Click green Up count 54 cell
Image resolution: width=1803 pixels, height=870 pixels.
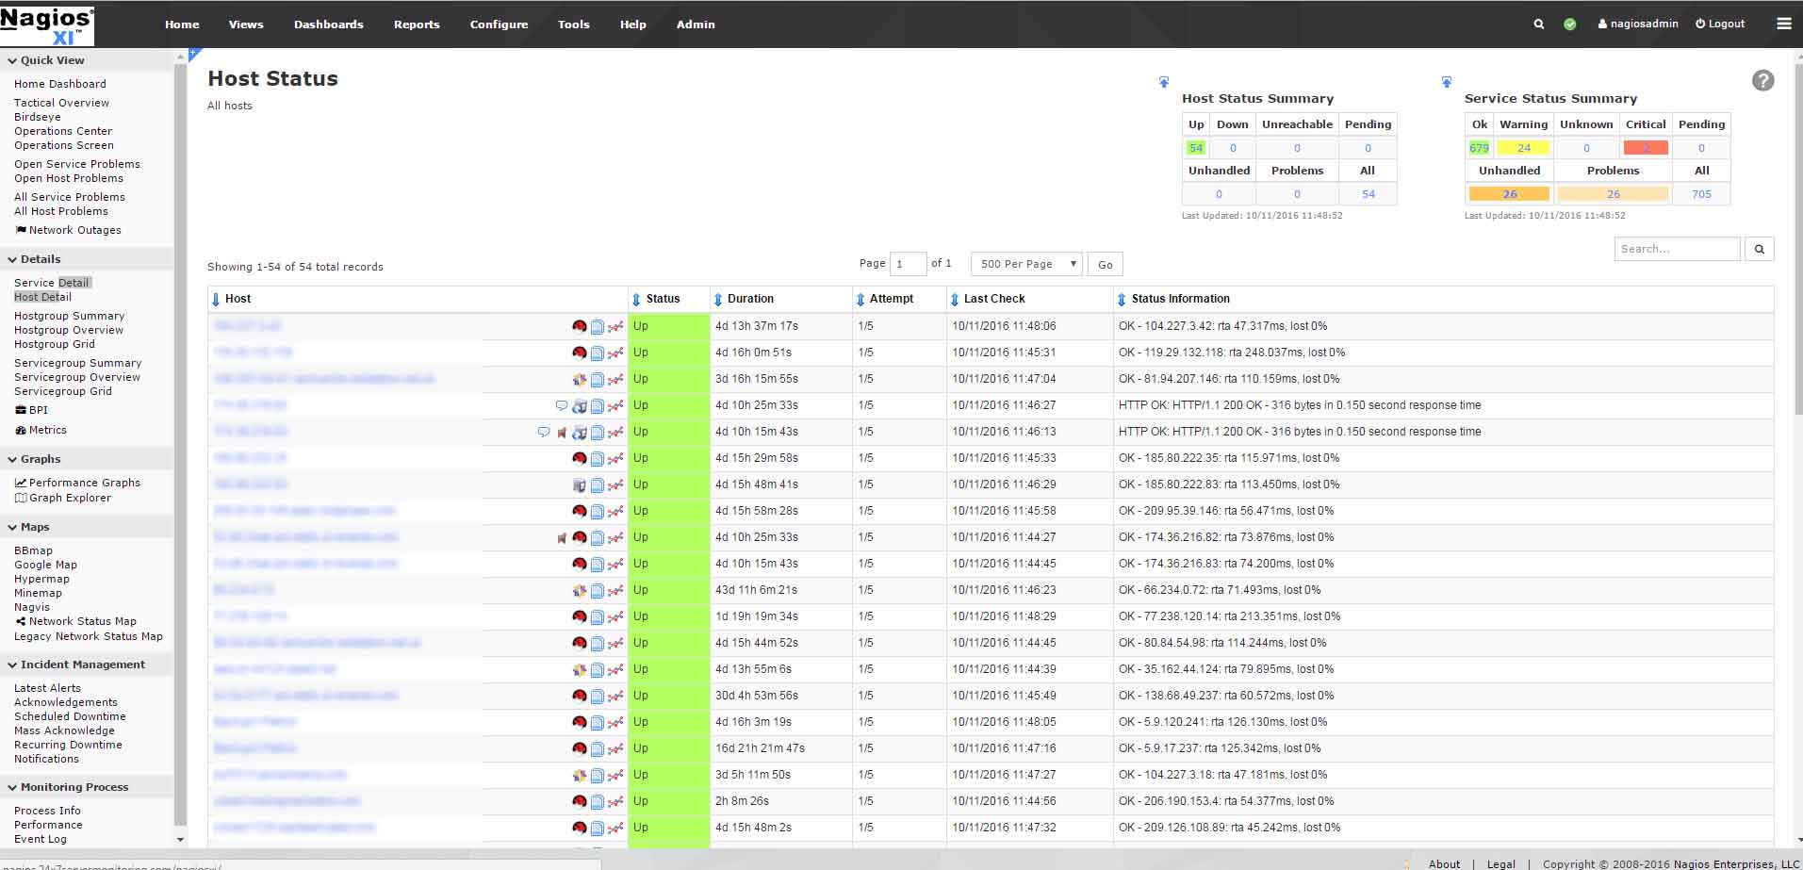click(1196, 148)
